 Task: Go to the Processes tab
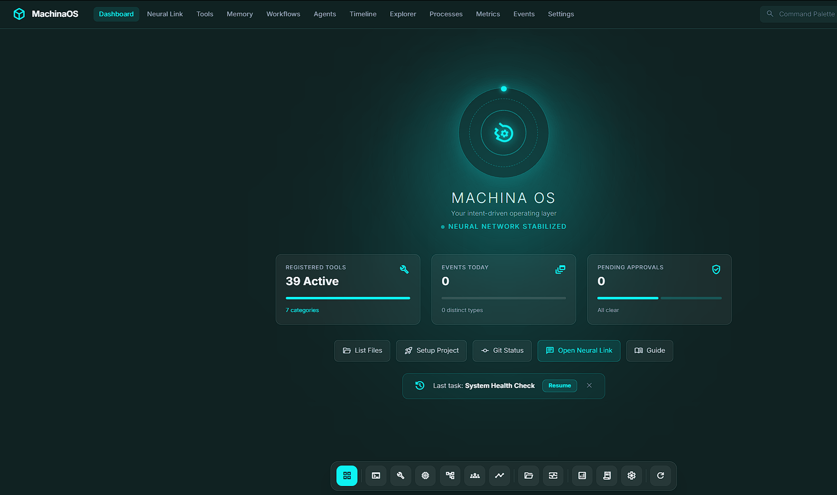[446, 14]
